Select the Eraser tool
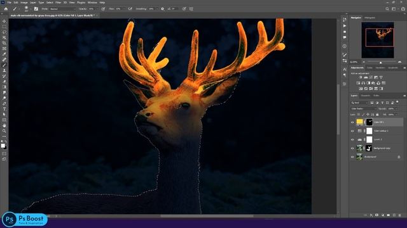Viewport: 407px width, 228px height. coord(4,82)
